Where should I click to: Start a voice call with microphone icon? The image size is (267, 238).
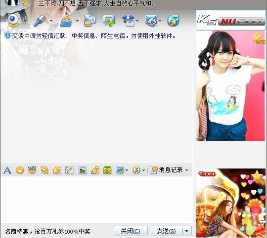[x=40, y=21]
